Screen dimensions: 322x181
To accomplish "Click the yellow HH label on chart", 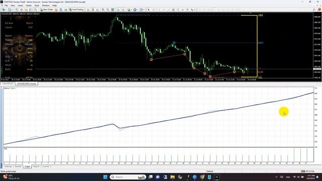I will tap(261, 16).
